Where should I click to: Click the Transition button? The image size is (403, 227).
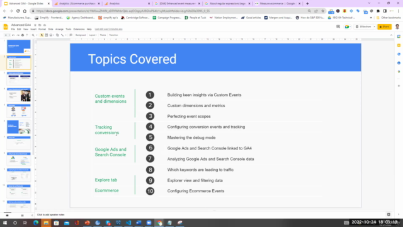click(113, 35)
